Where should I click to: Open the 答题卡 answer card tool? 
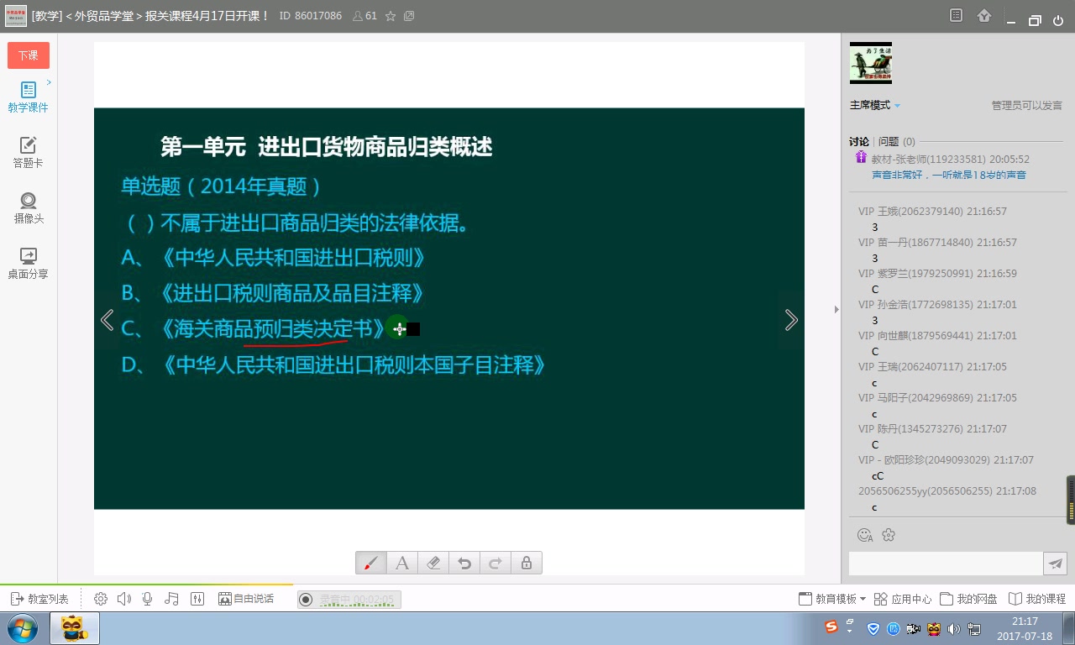pos(29,153)
